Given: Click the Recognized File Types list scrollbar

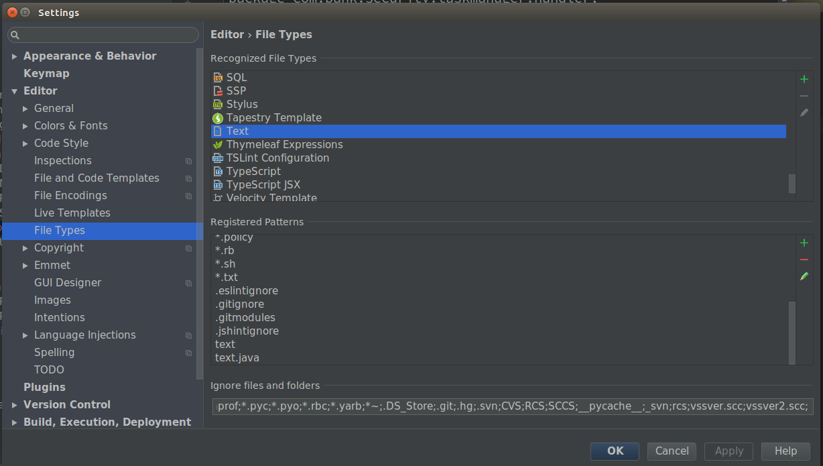Looking at the screenshot, I should [x=792, y=183].
